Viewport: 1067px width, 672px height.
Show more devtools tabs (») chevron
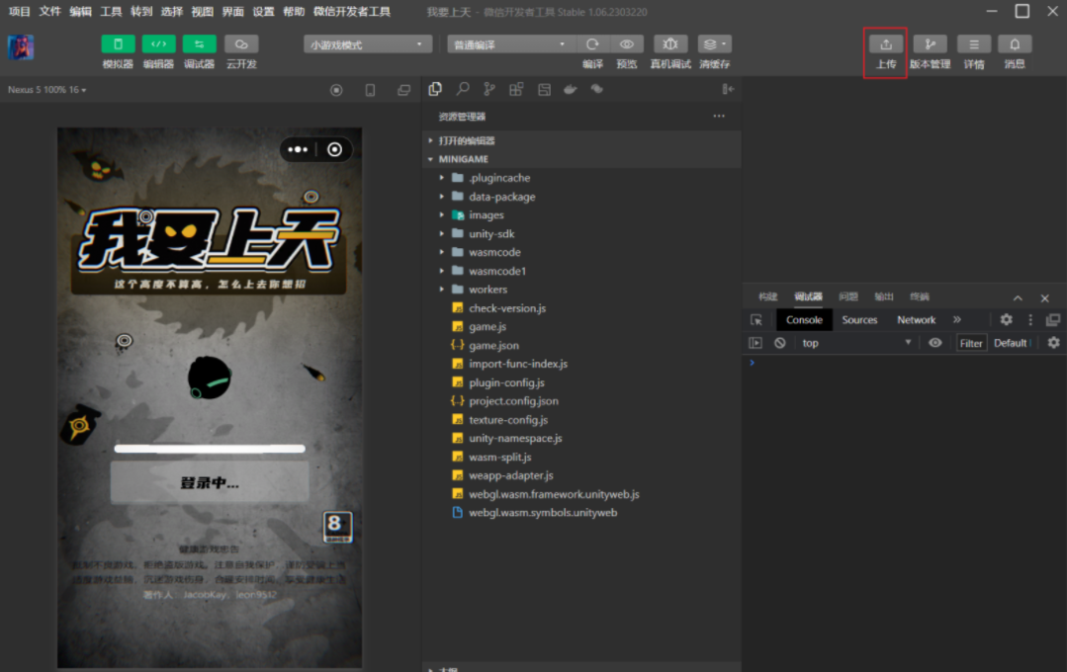tap(957, 319)
